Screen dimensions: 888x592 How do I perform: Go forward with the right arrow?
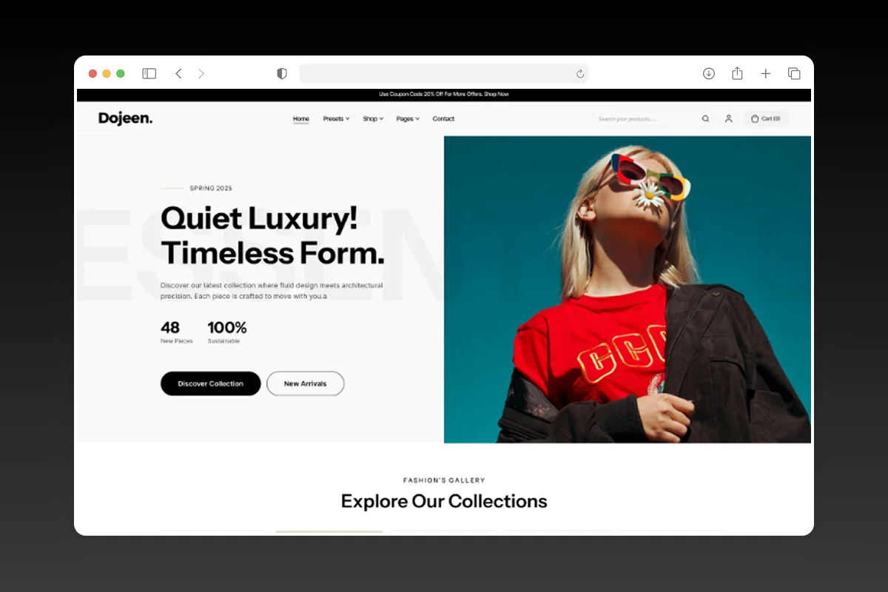coord(201,73)
